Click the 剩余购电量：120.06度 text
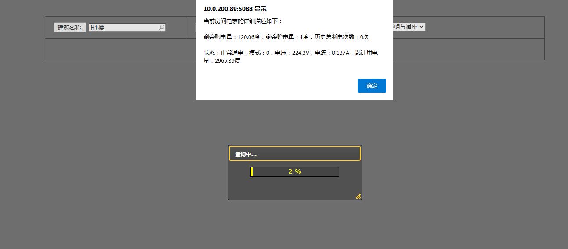568x249 pixels. coord(232,37)
